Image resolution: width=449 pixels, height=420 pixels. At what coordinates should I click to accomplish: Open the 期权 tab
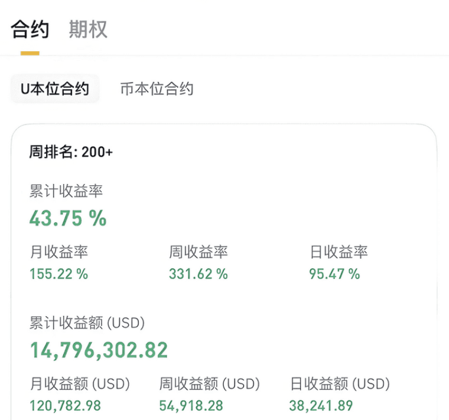(x=88, y=29)
